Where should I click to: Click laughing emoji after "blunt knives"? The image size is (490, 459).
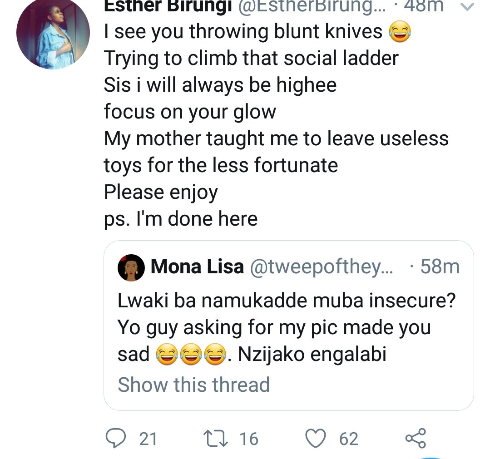click(400, 32)
